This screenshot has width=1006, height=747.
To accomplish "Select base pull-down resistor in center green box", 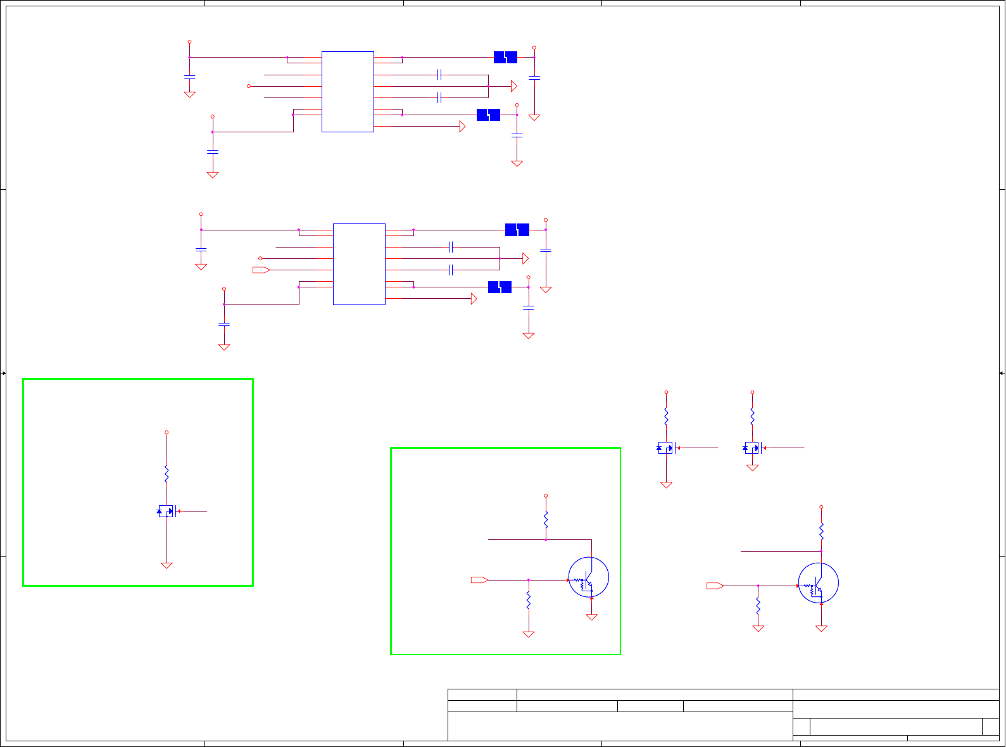I will [529, 601].
